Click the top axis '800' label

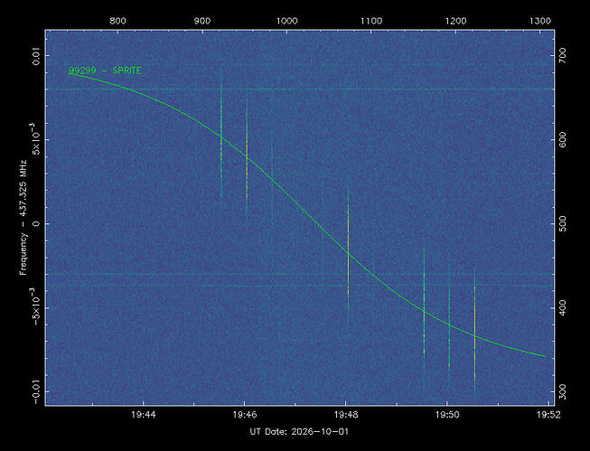(x=117, y=21)
